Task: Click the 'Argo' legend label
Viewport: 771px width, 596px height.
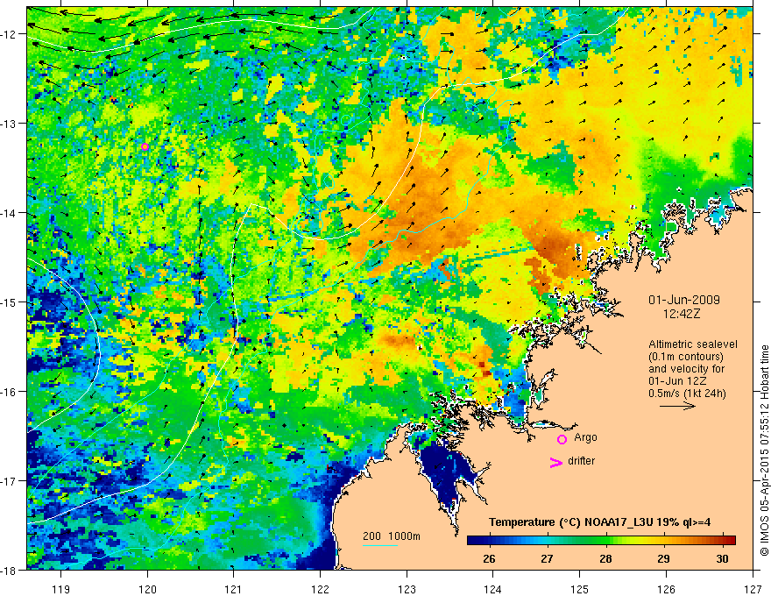Action: [585, 437]
